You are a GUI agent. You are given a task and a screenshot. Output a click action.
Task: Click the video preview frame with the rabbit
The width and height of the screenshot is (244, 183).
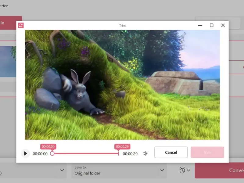[x=122, y=85]
